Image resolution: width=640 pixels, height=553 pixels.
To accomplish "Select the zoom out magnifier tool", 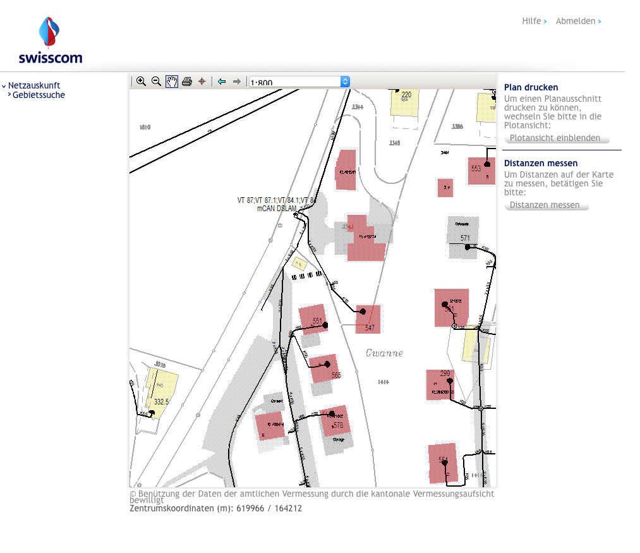I will point(156,82).
